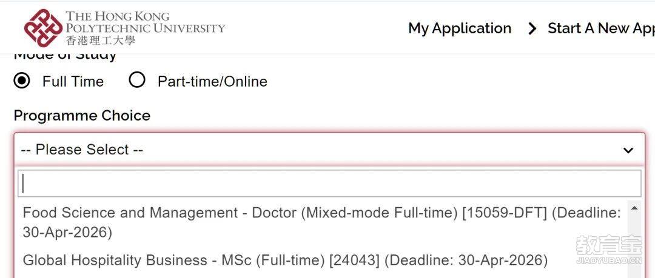
Task: Click the scroll up arrow in programme list
Action: click(634, 209)
